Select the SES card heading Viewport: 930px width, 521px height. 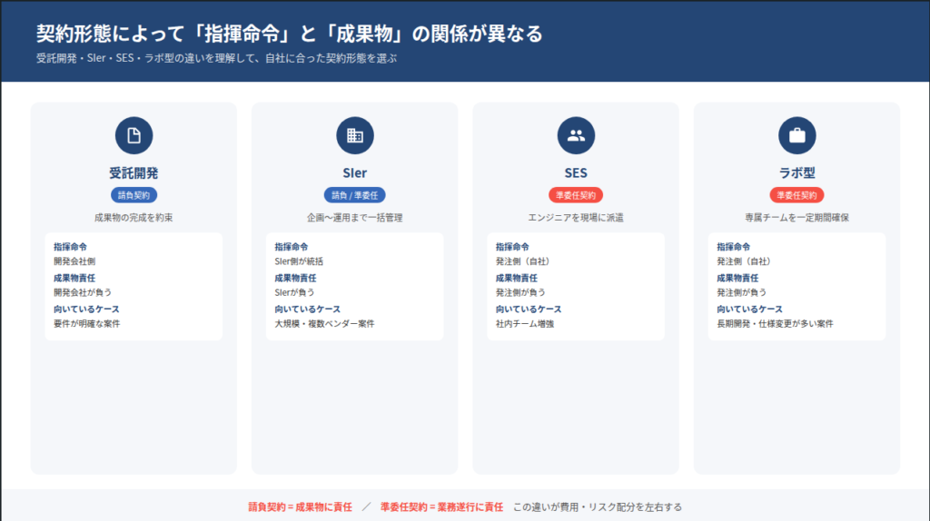pos(576,173)
